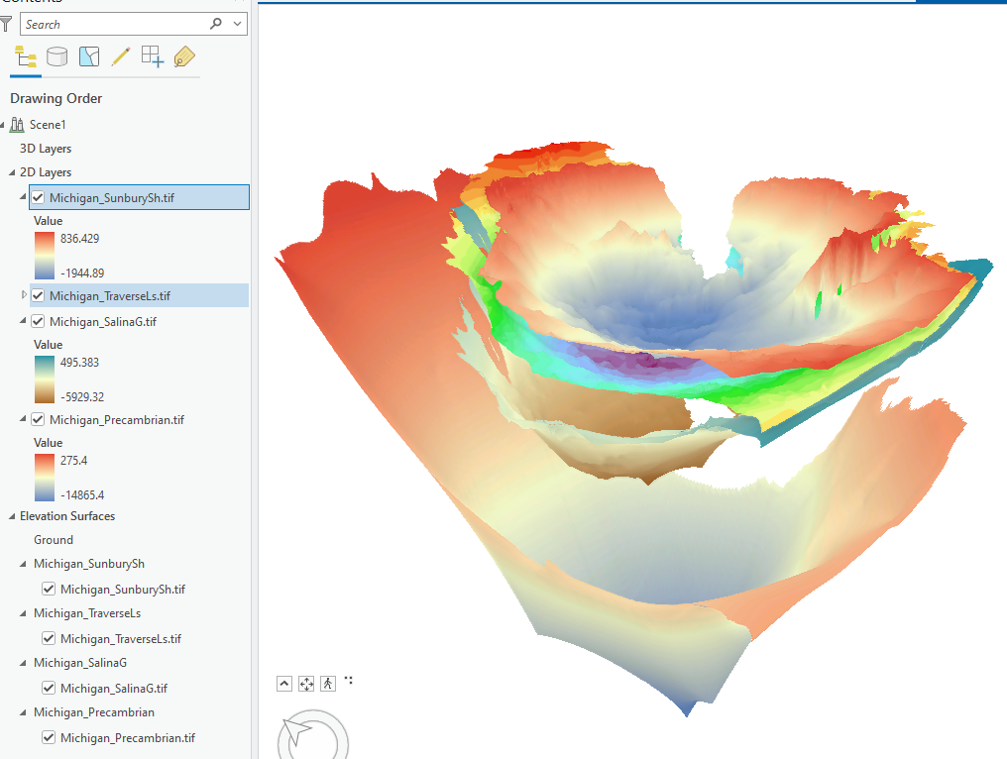The width and height of the screenshot is (1007, 759).
Task: Click the filter funnel icon
Action: (x=6, y=25)
